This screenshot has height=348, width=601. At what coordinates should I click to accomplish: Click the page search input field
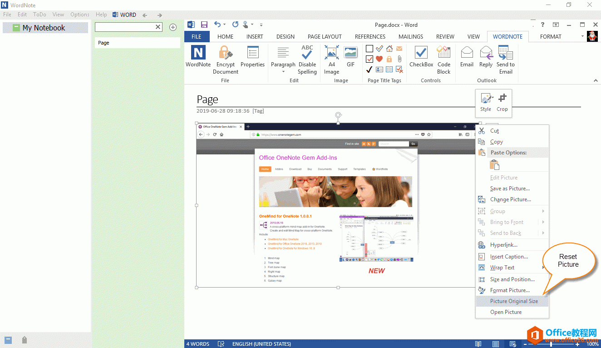pos(125,27)
